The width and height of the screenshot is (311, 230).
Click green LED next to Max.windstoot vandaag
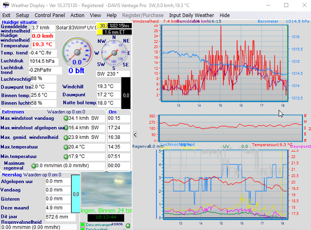click(66, 119)
